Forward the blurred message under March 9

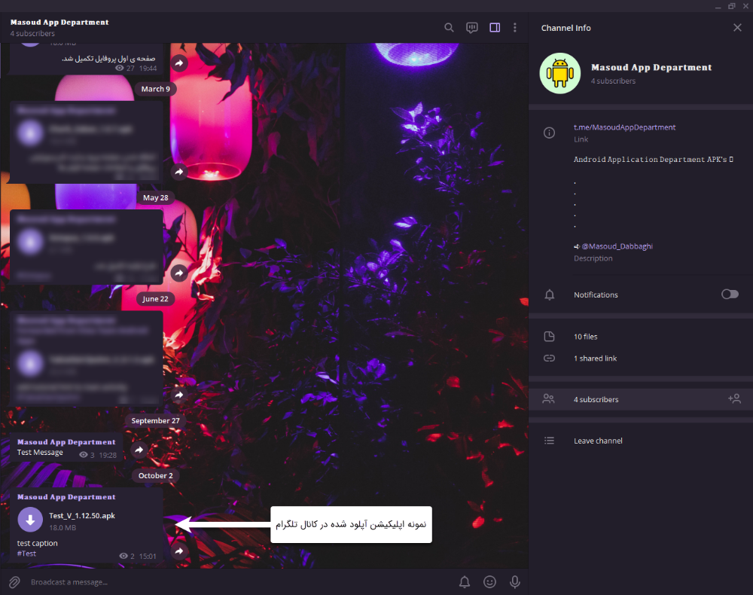[179, 172]
